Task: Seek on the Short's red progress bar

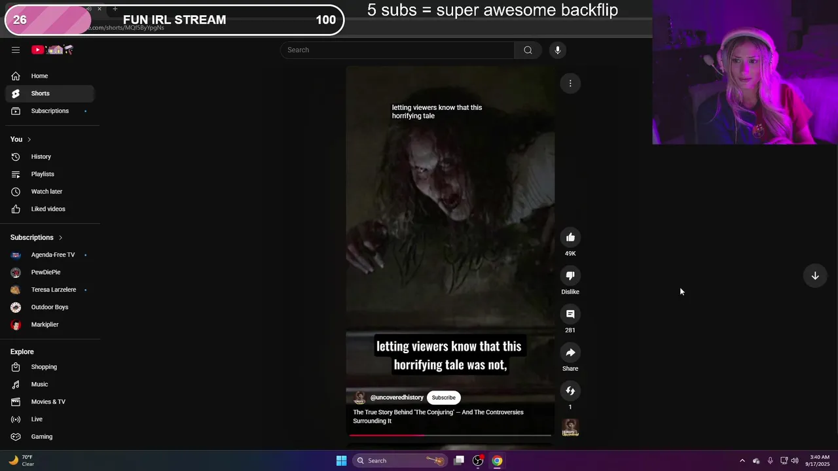Action: click(x=450, y=435)
